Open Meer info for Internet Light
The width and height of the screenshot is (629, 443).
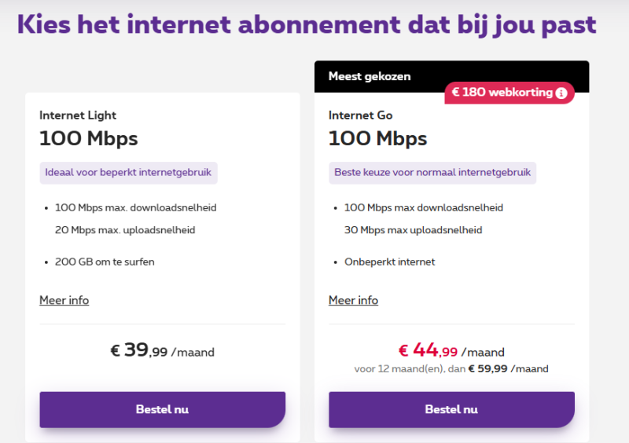64,300
